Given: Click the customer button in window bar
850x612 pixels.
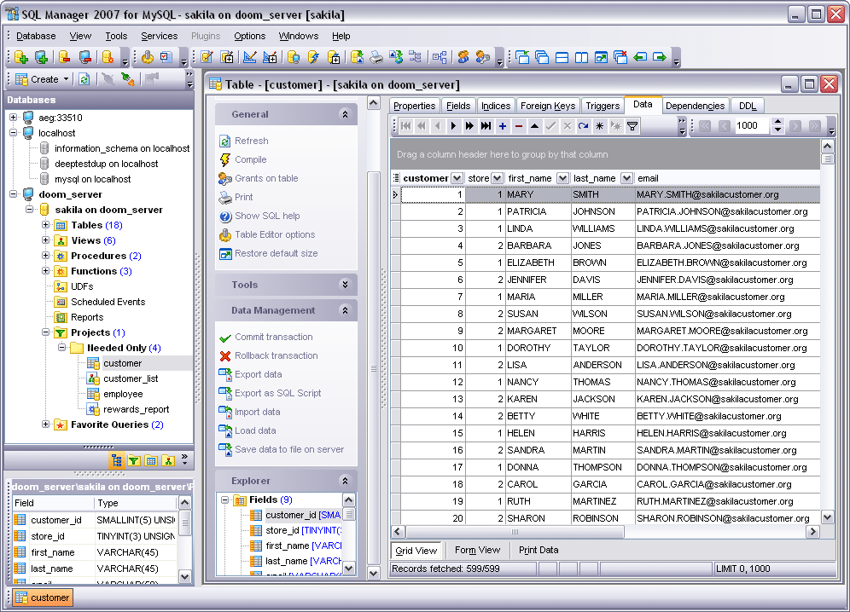Looking at the screenshot, I should 43,598.
